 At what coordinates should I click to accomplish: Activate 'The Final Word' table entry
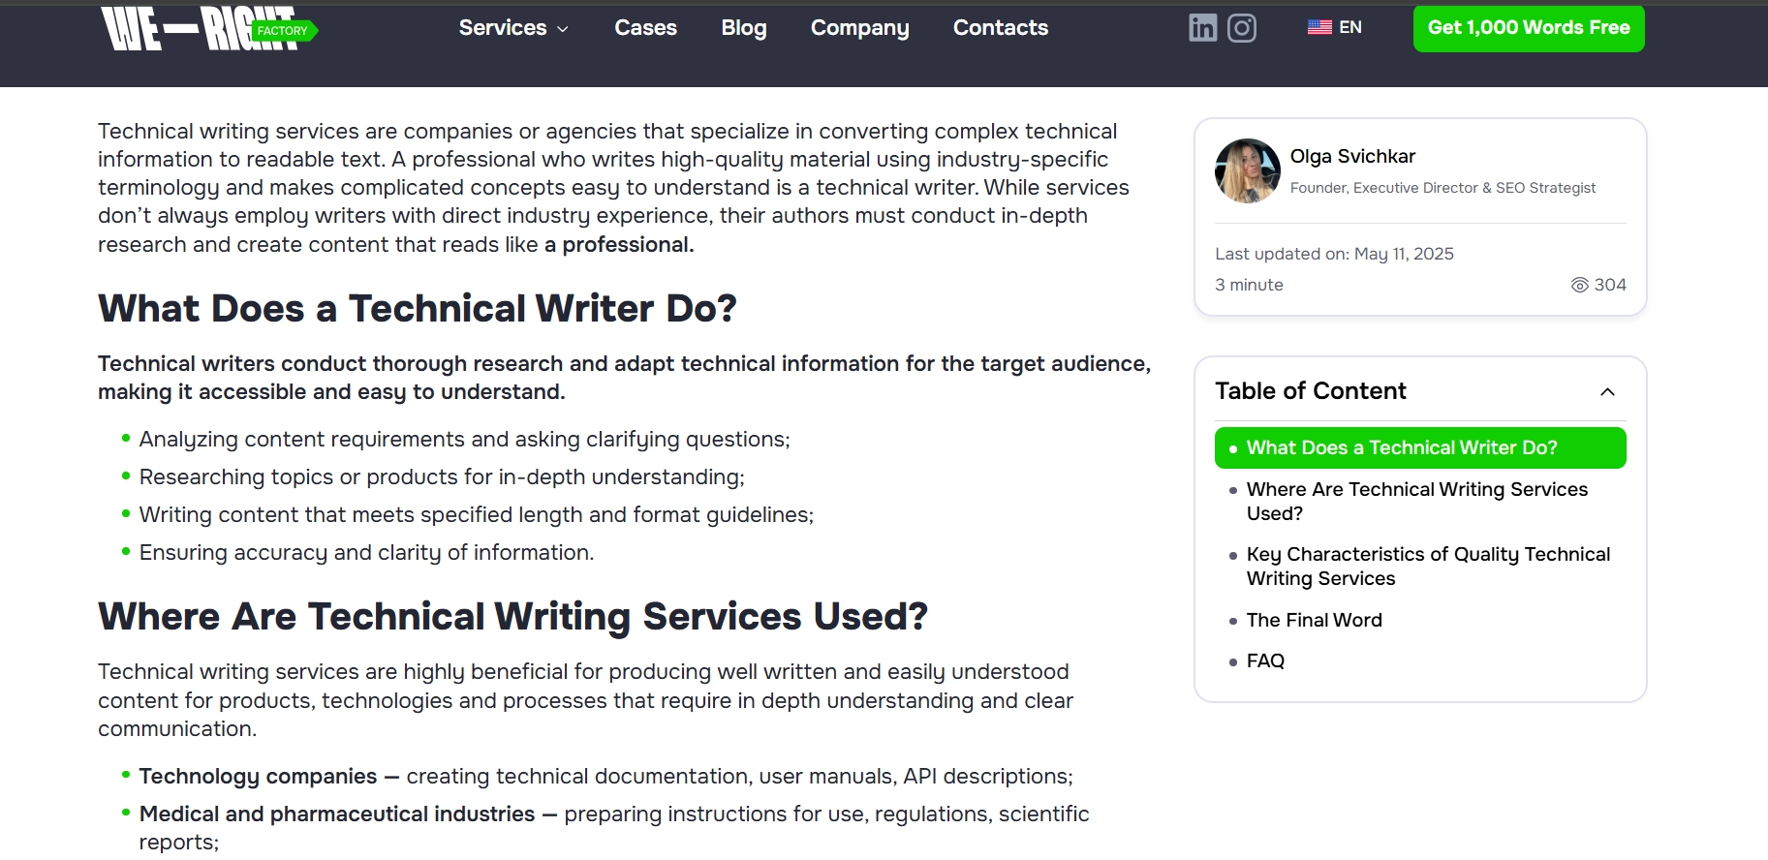1315,620
